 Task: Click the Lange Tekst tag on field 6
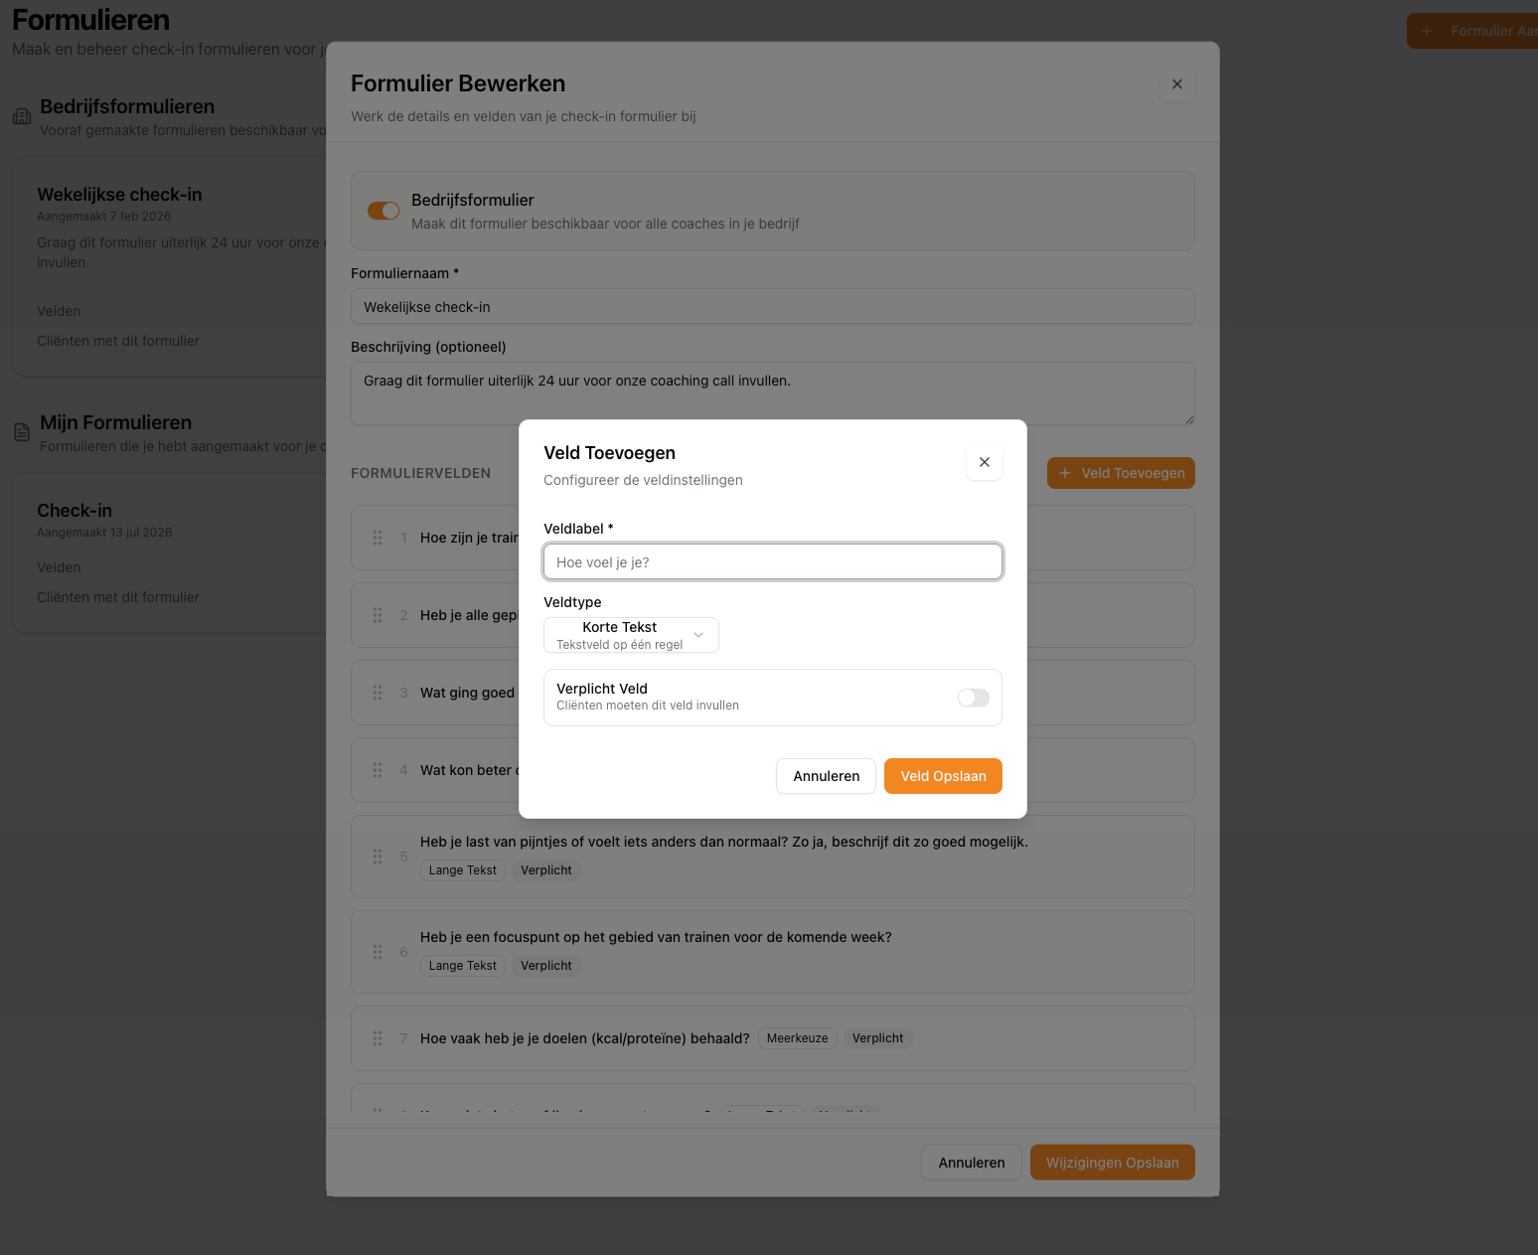click(463, 966)
